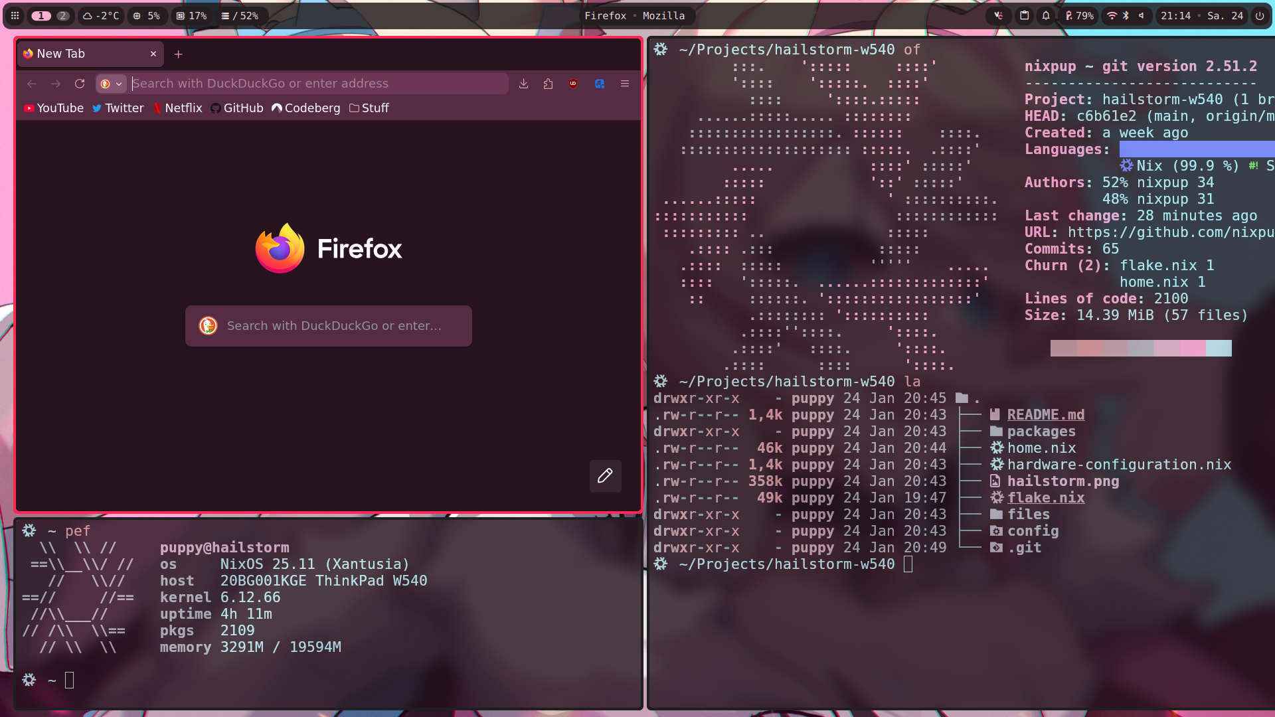
Task: Toggle the volume speaker icon in the bar
Action: point(1141,15)
